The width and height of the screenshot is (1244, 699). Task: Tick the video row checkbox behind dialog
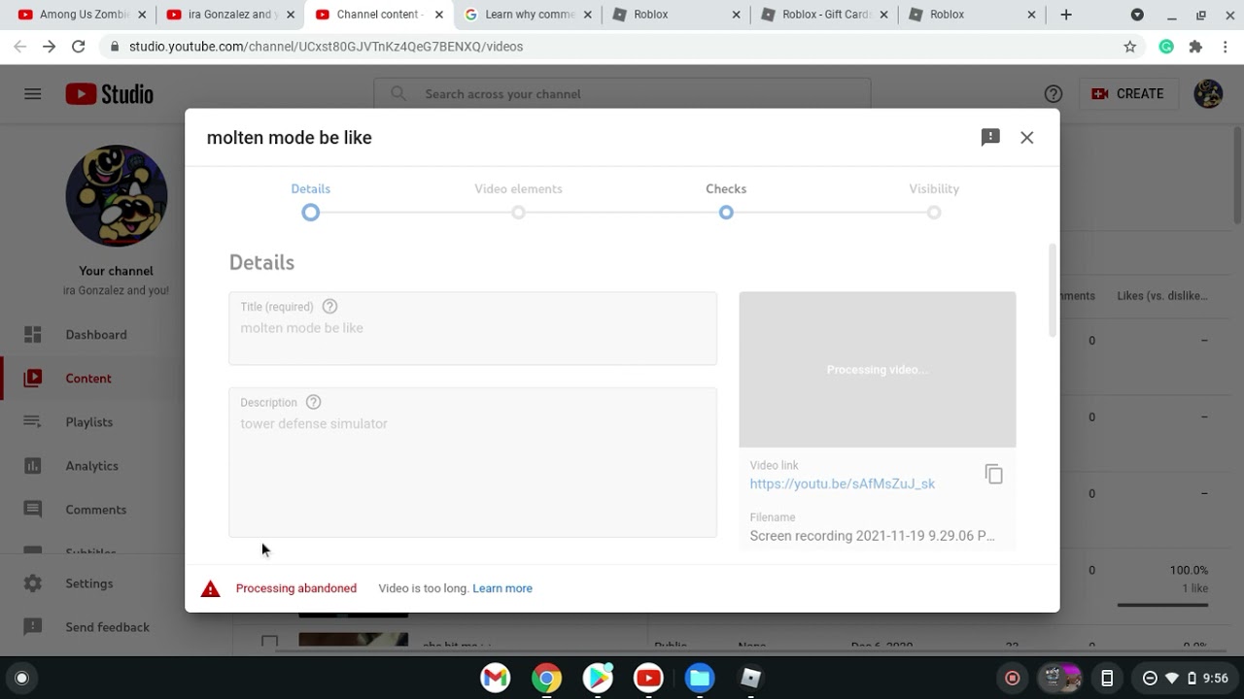(269, 642)
